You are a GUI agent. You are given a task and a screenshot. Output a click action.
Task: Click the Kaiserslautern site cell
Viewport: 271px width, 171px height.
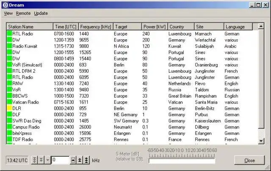208,121
